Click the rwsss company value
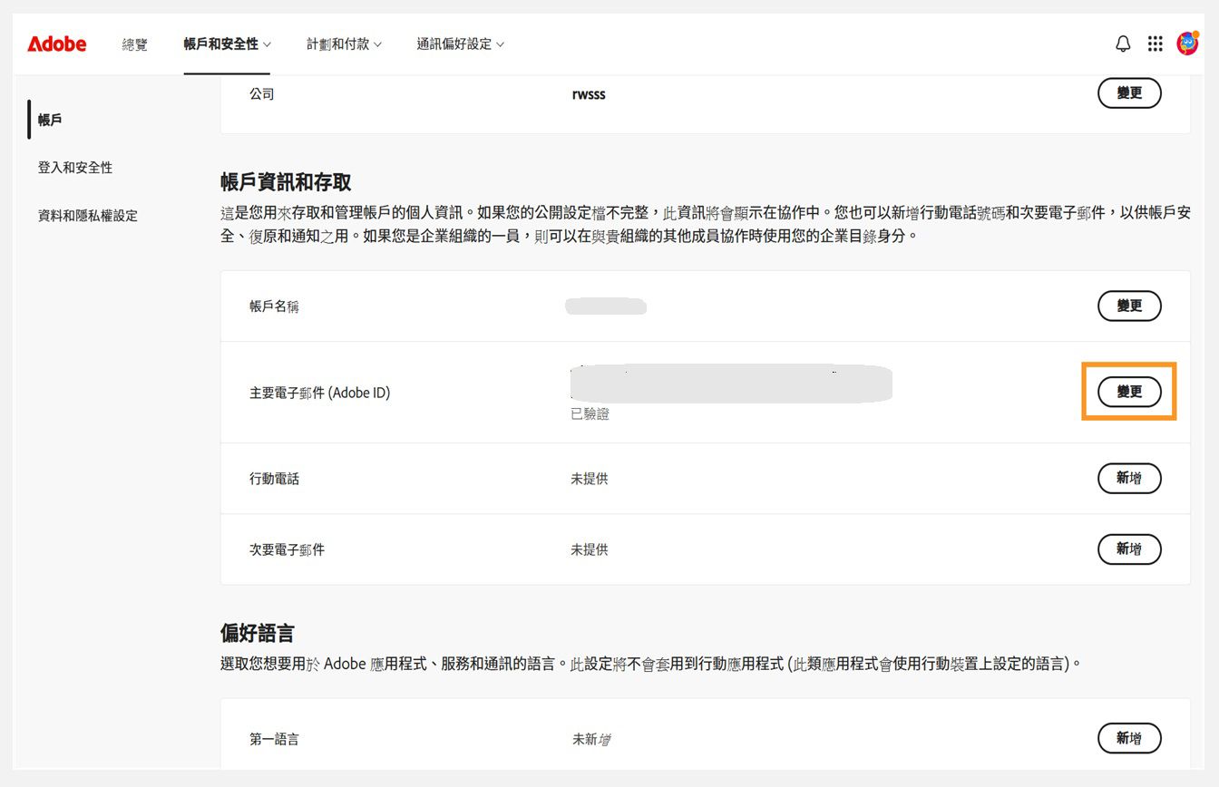1219x787 pixels. point(589,93)
